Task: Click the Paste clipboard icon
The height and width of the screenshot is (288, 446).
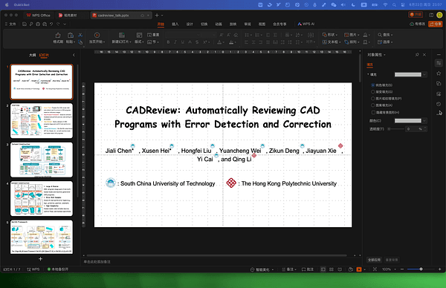Action: coord(71,35)
